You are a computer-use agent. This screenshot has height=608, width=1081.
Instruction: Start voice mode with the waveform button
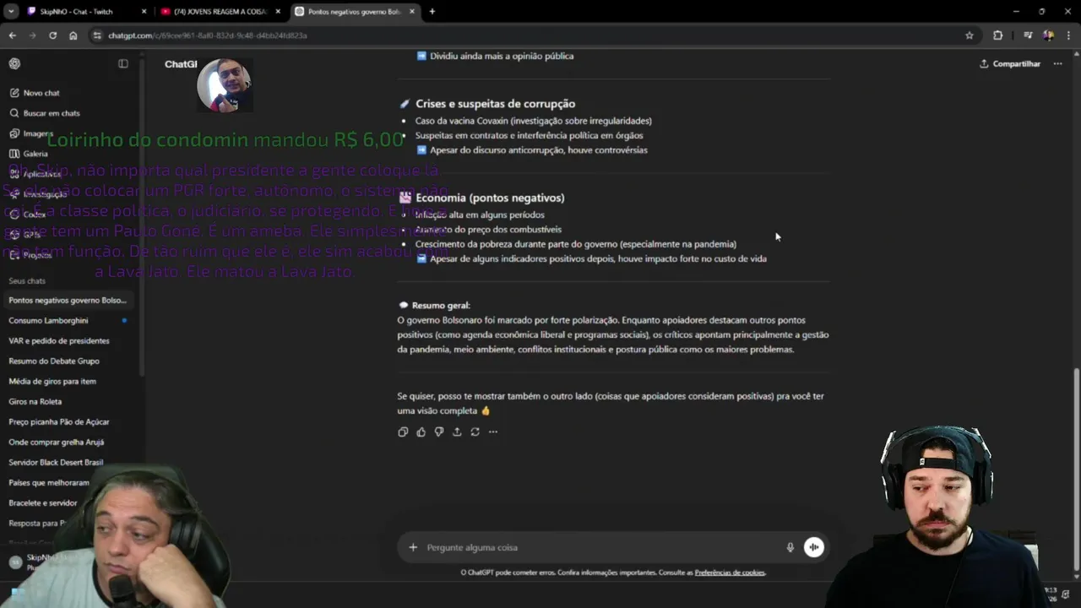(x=813, y=547)
